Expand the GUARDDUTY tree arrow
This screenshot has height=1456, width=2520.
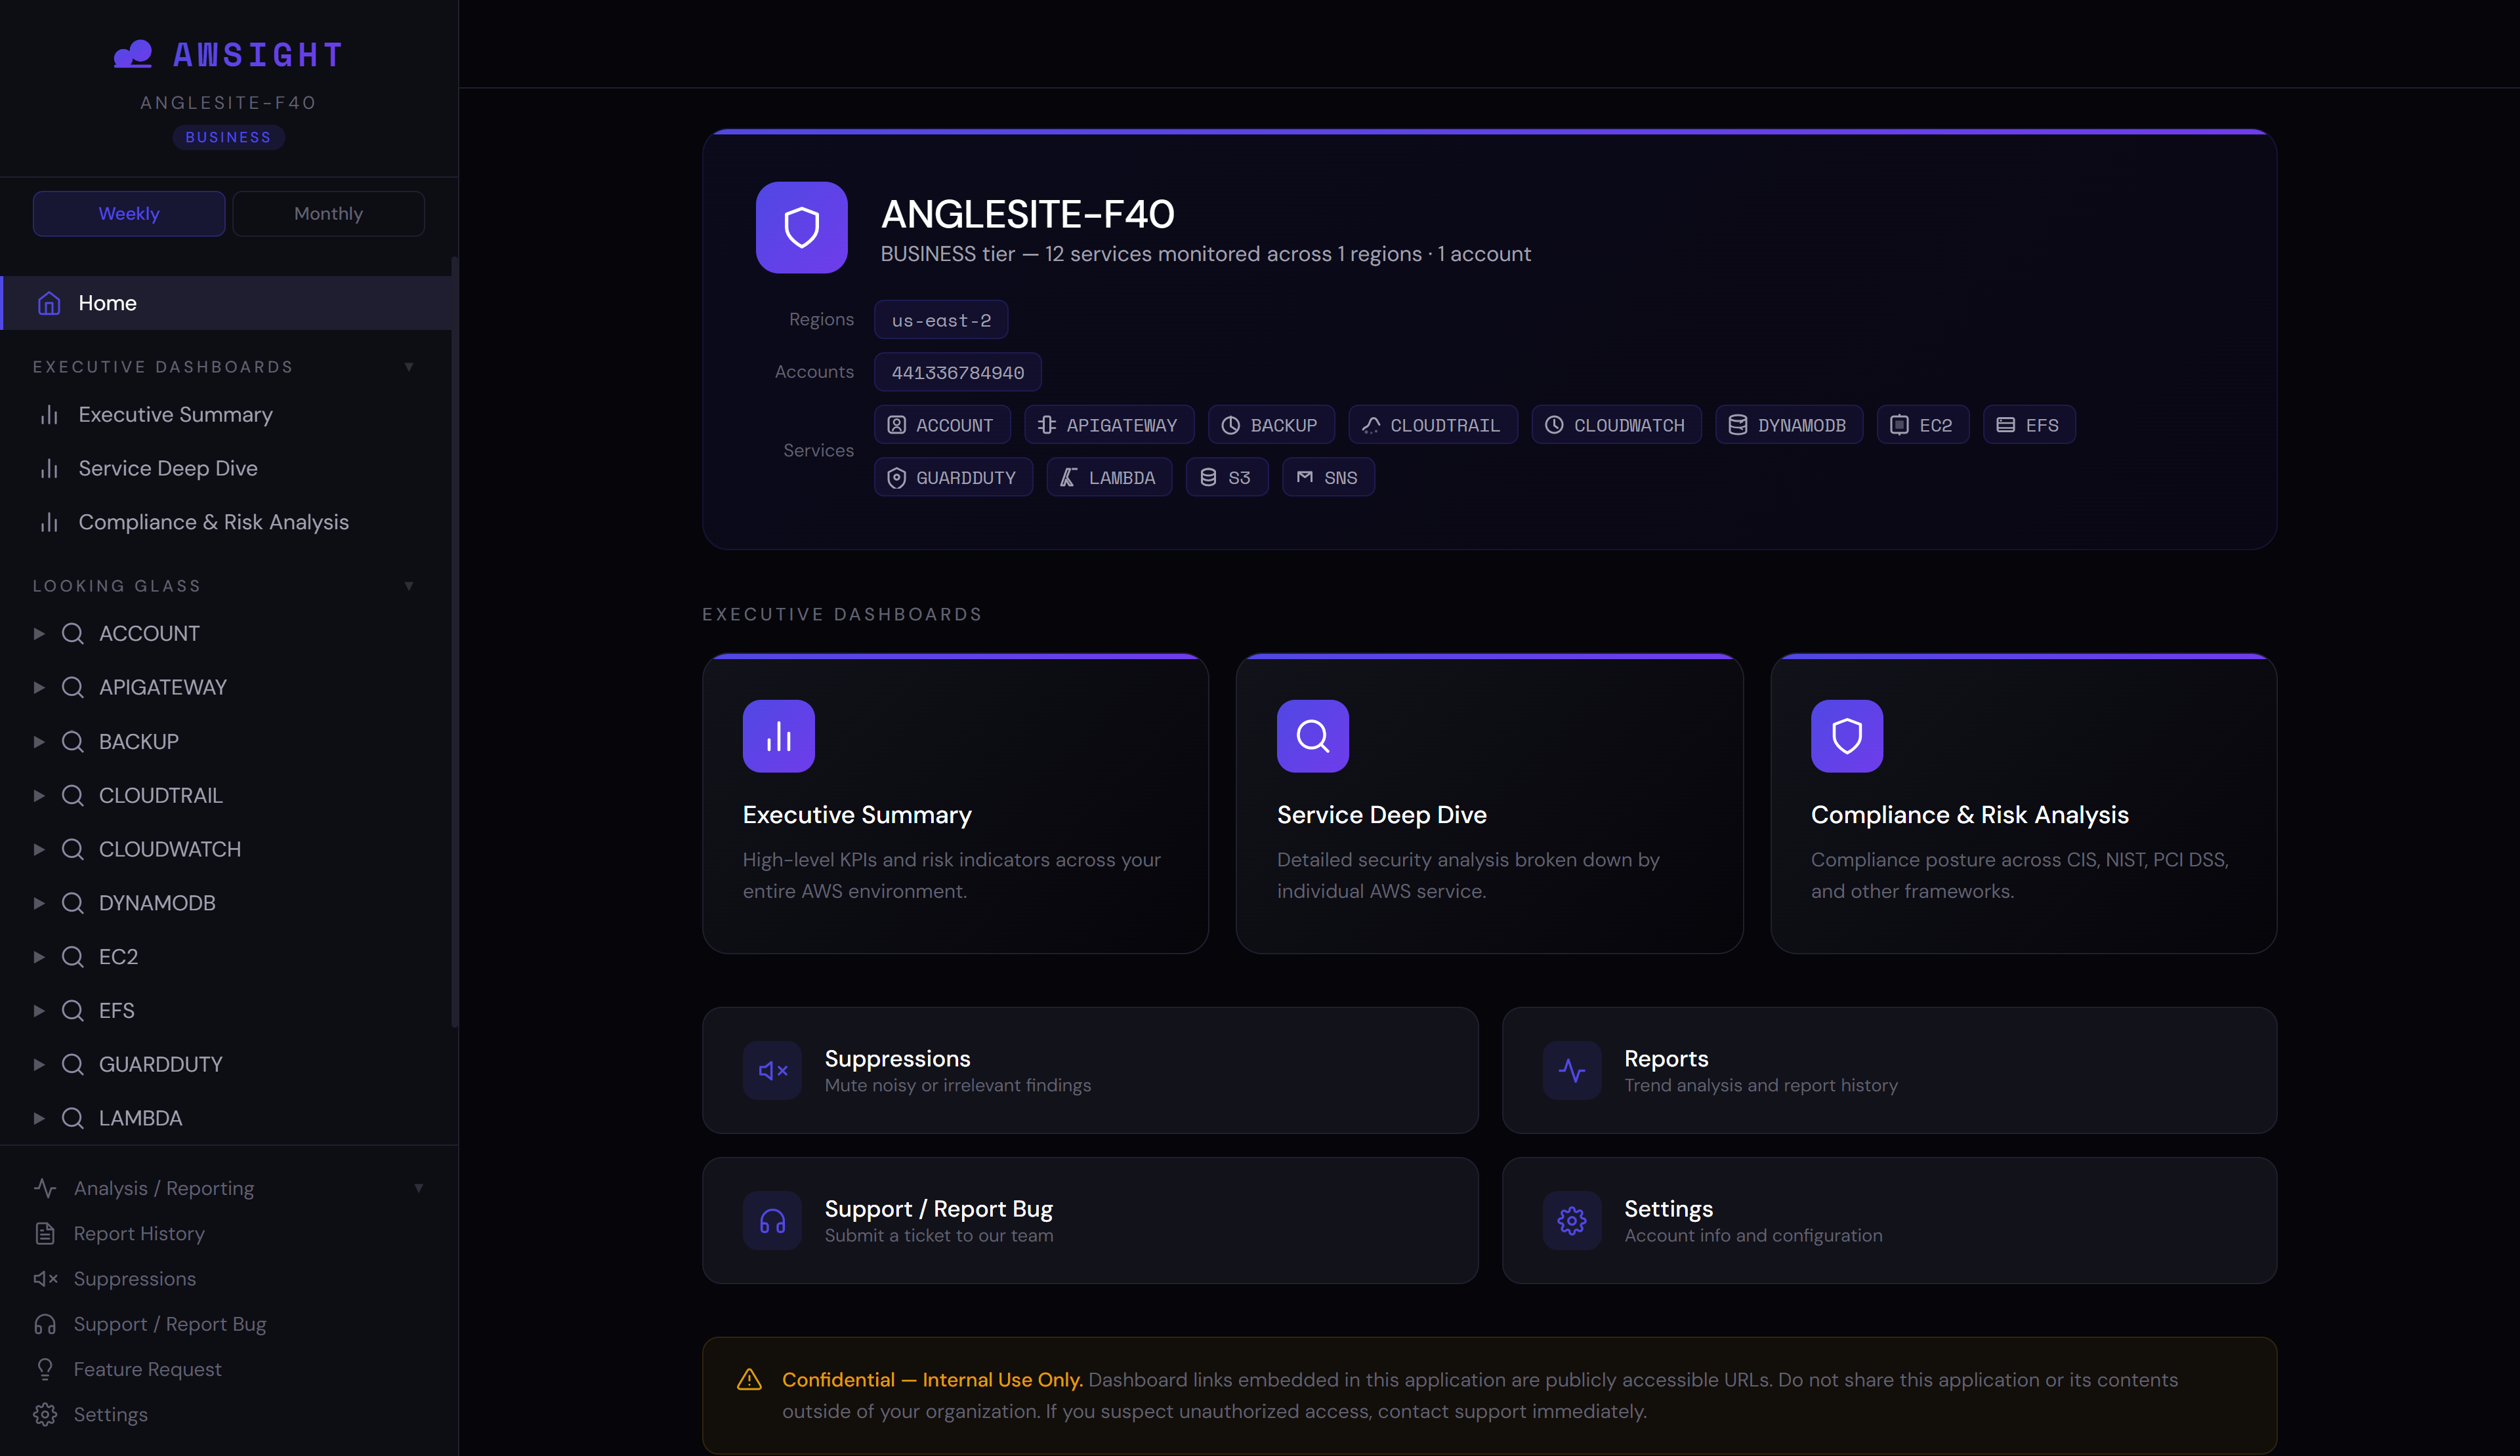(39, 1064)
